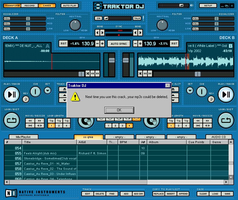238x200 pixels.
Task: Rewind Deck B track
Action: 145,74
